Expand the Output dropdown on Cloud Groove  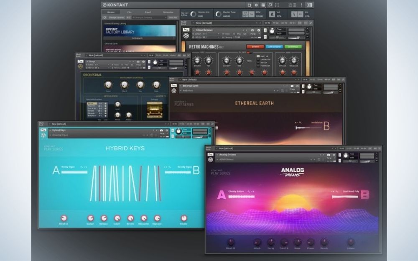tap(218, 34)
